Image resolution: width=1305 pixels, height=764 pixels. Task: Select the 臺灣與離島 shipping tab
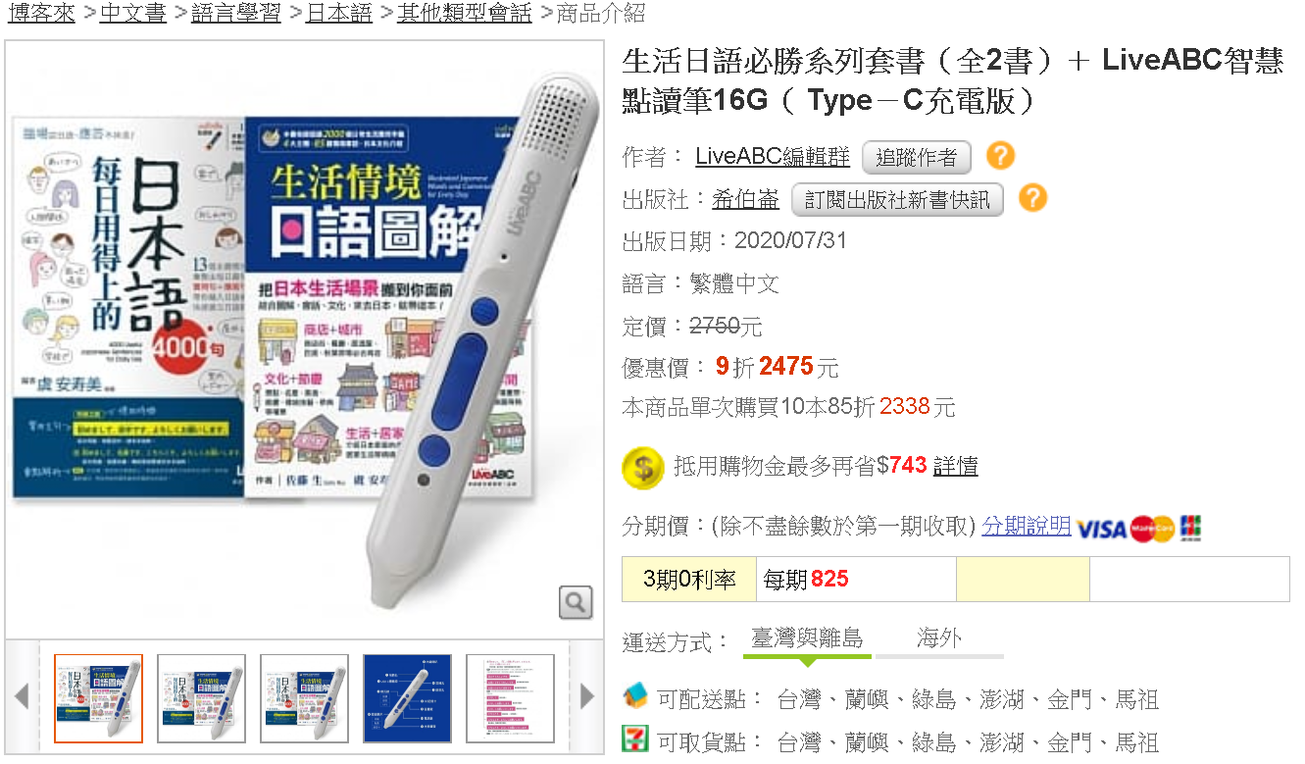(x=807, y=638)
